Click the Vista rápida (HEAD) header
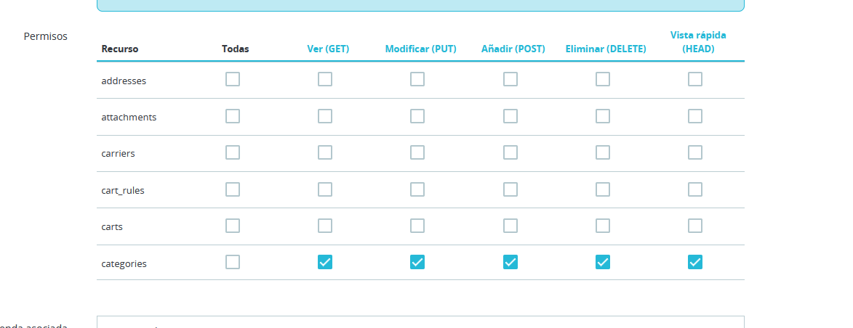The image size is (853, 328). point(698,42)
